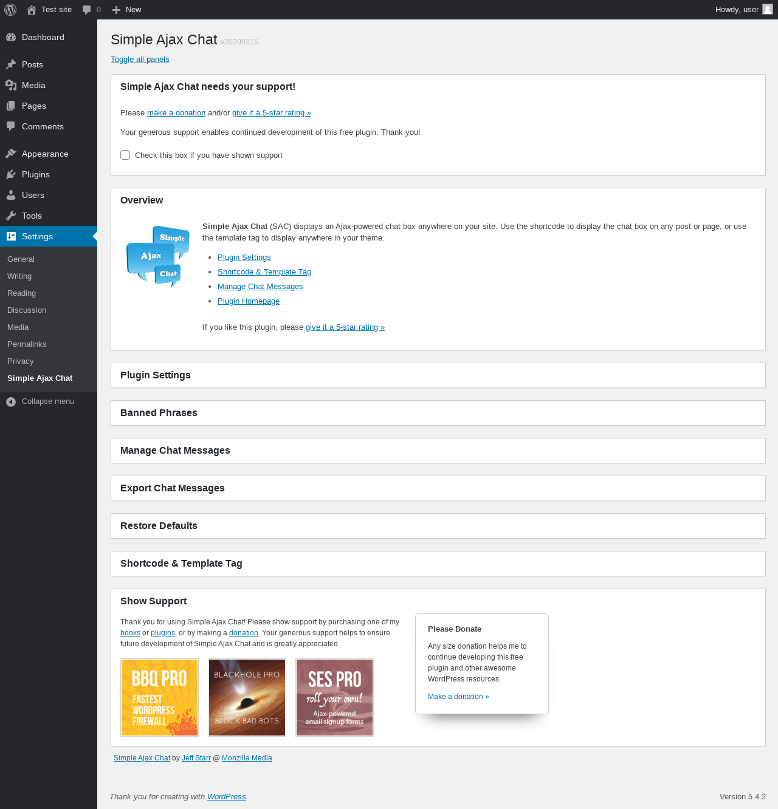Click the Simple Ajax Chat logo image

[158, 256]
